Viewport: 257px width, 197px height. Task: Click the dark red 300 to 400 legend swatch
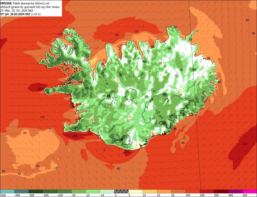click(221, 191)
